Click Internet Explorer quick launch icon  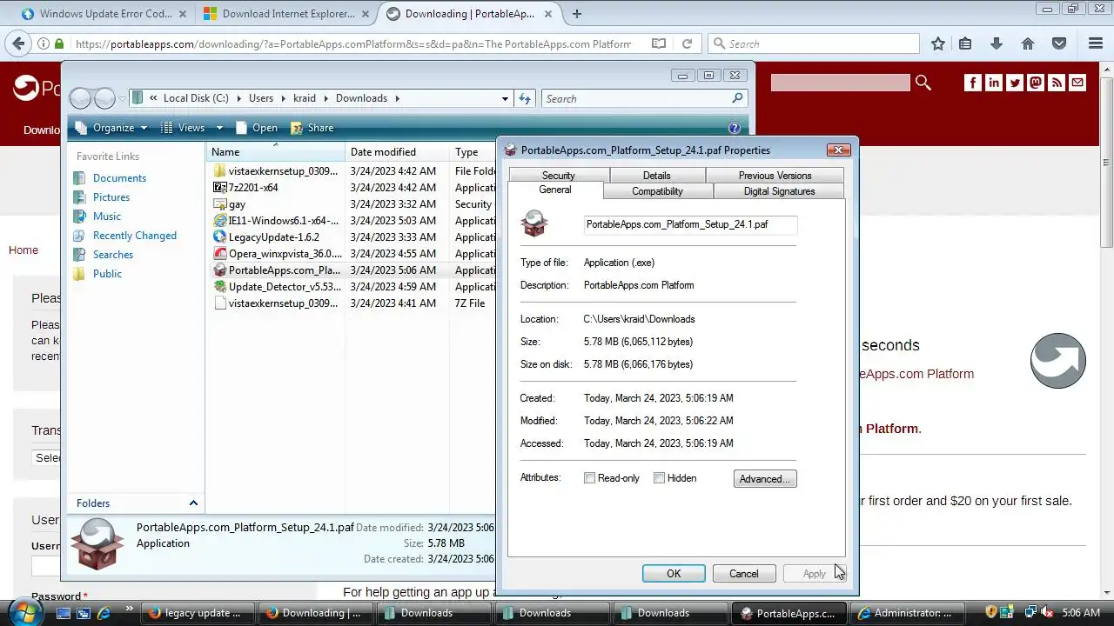[x=104, y=613]
